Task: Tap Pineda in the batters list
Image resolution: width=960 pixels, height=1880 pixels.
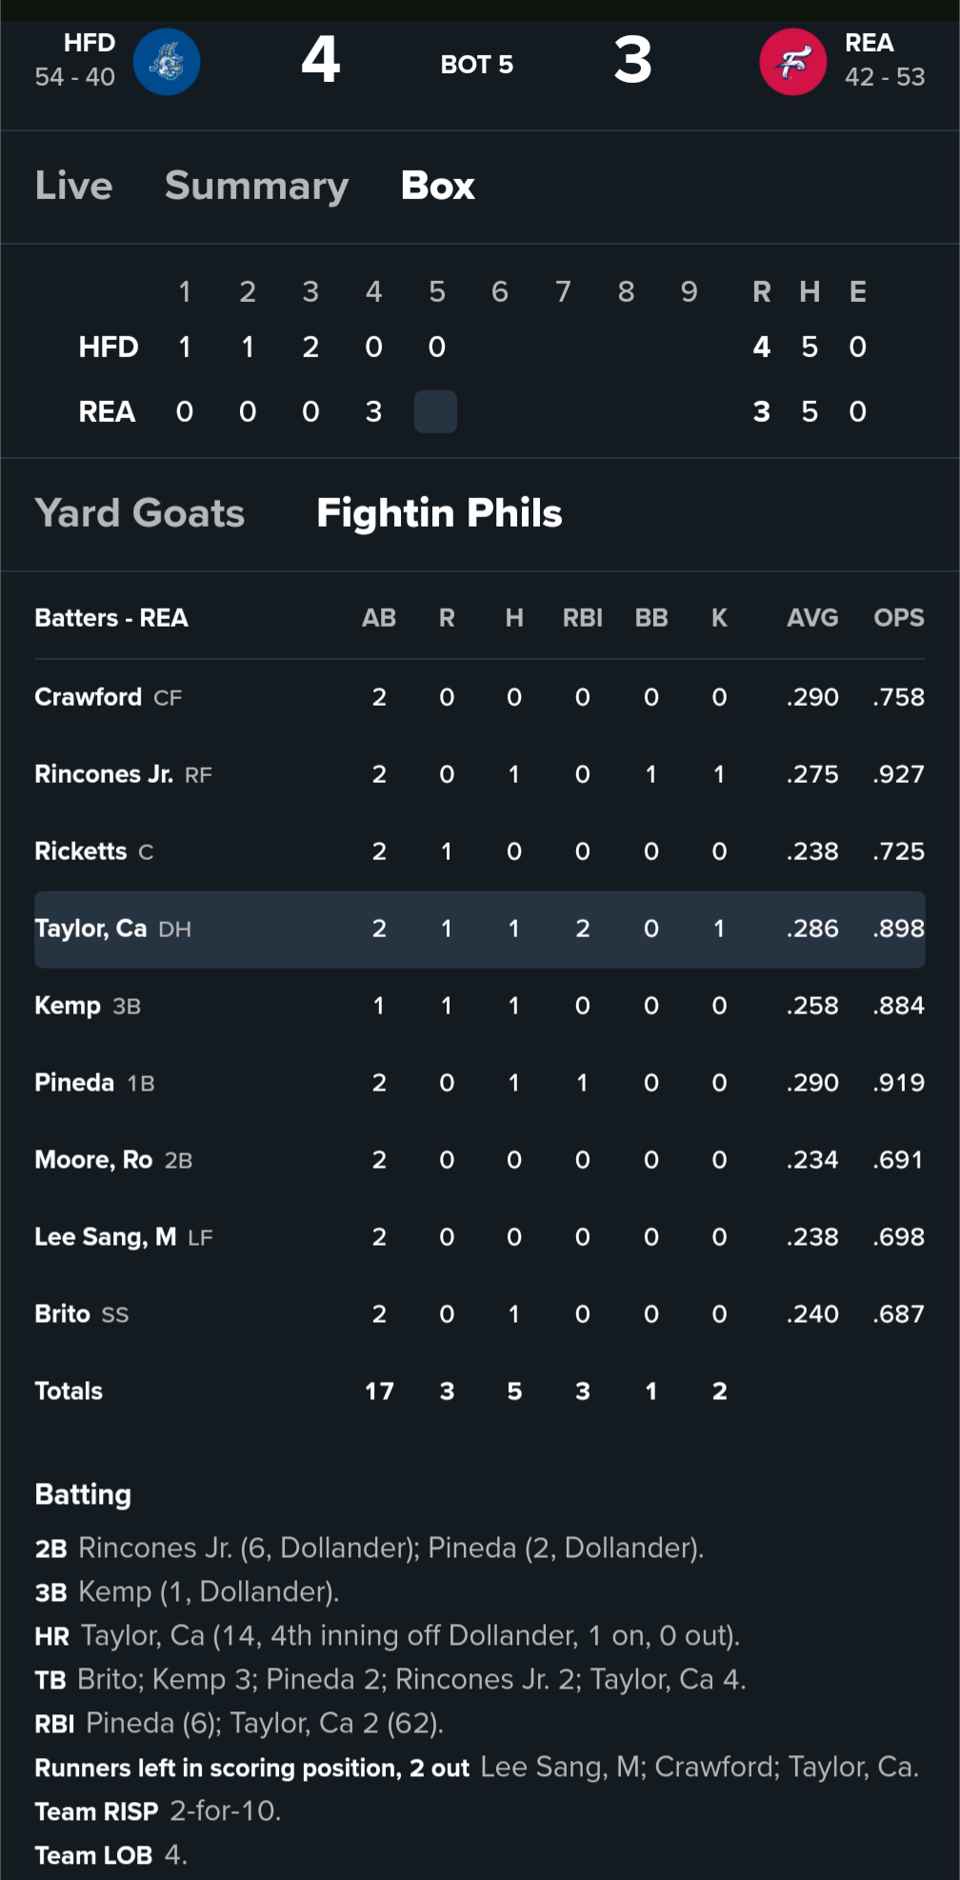Action: click(74, 1083)
